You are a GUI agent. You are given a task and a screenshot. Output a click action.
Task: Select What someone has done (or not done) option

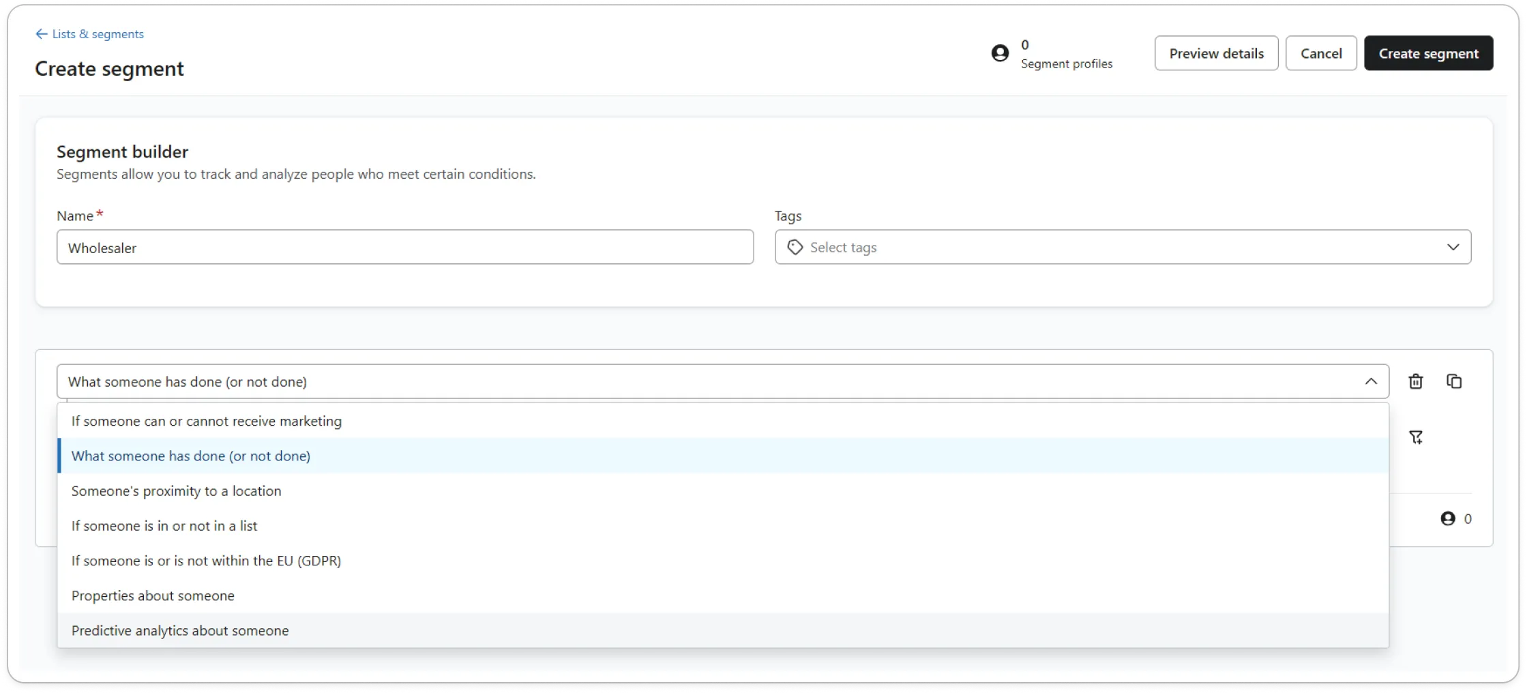click(723, 456)
